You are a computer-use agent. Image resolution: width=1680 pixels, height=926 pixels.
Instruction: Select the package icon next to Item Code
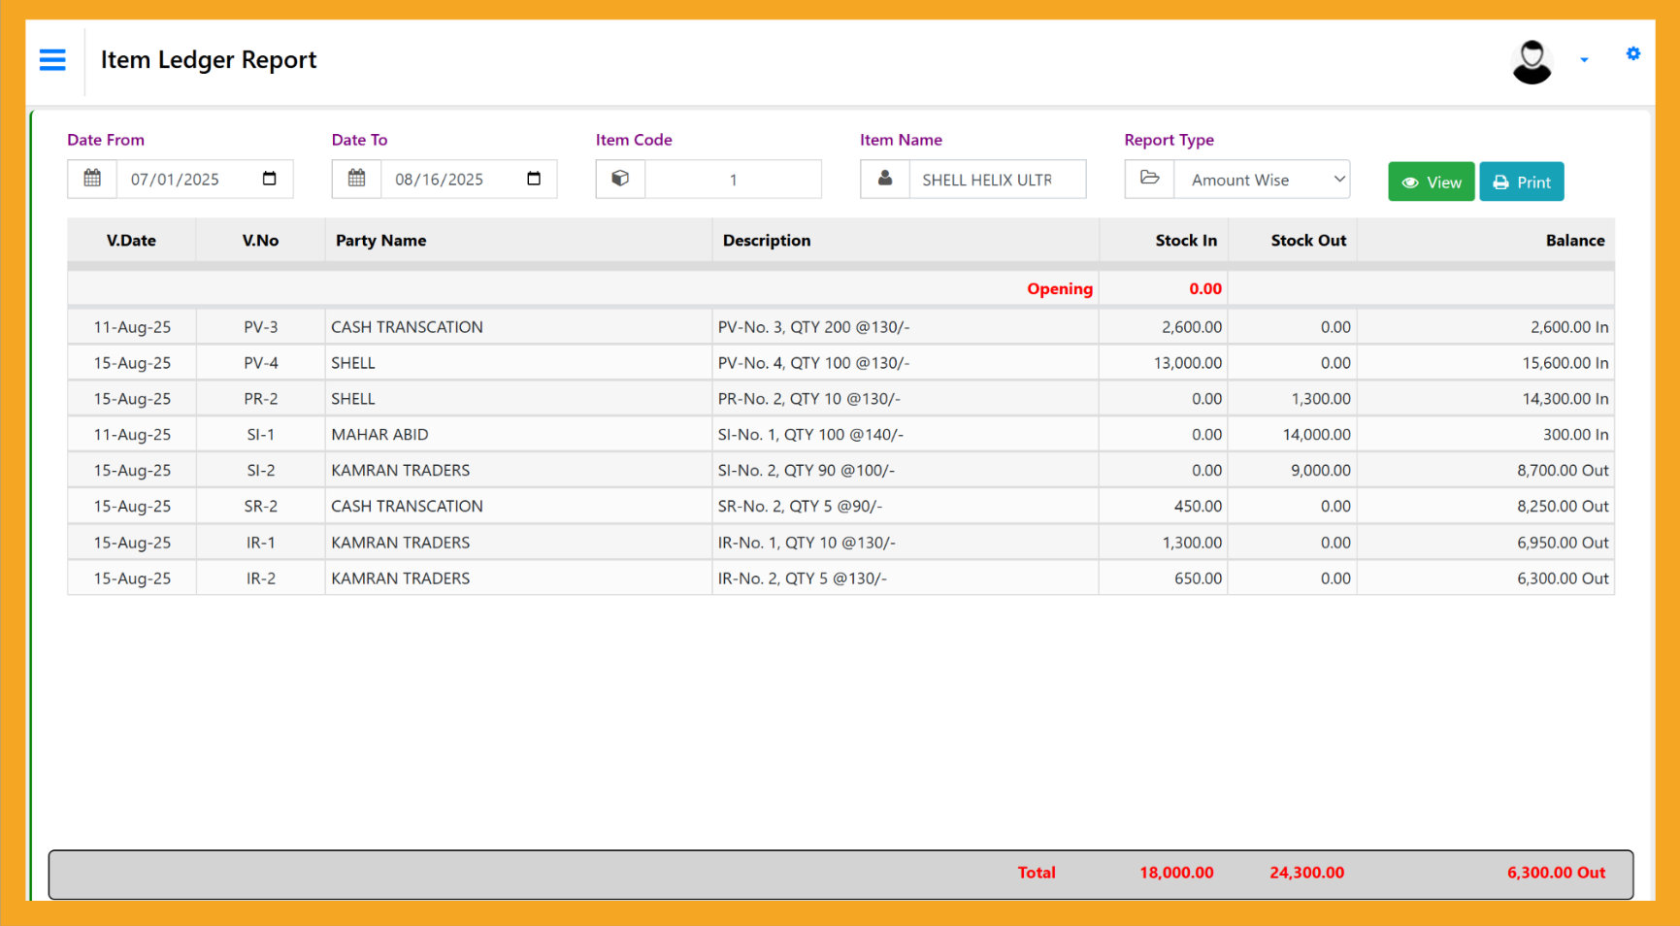pyautogui.click(x=620, y=179)
